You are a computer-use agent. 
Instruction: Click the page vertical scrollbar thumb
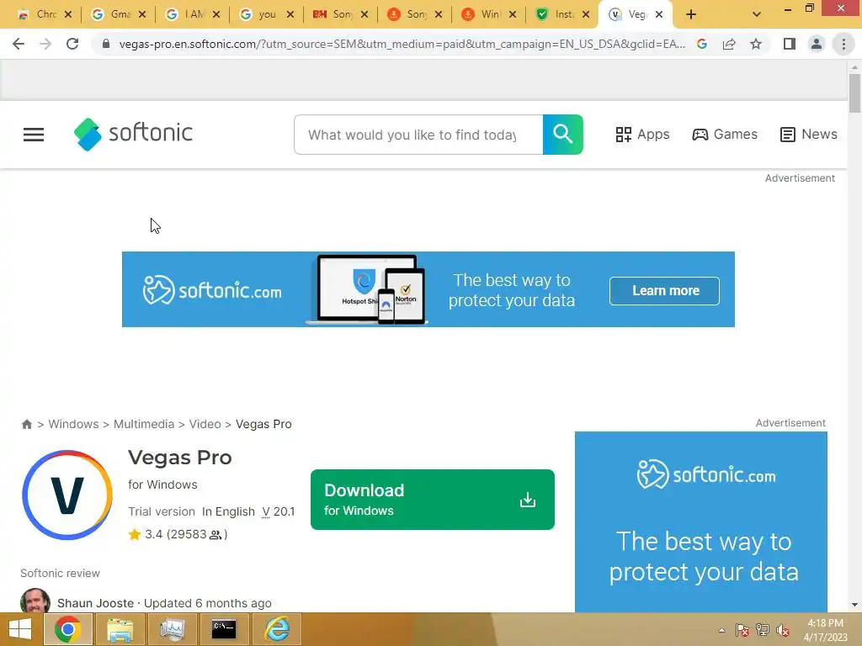pyautogui.click(x=854, y=93)
